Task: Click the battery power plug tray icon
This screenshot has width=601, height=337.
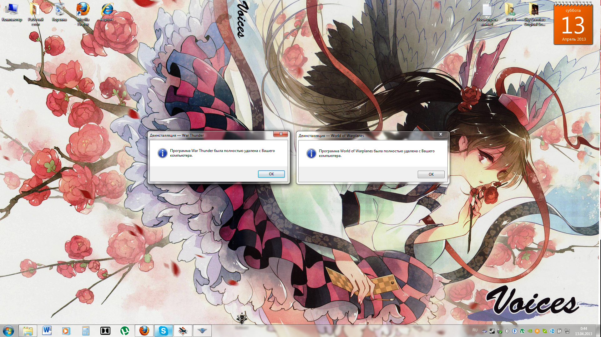Action: click(x=560, y=331)
